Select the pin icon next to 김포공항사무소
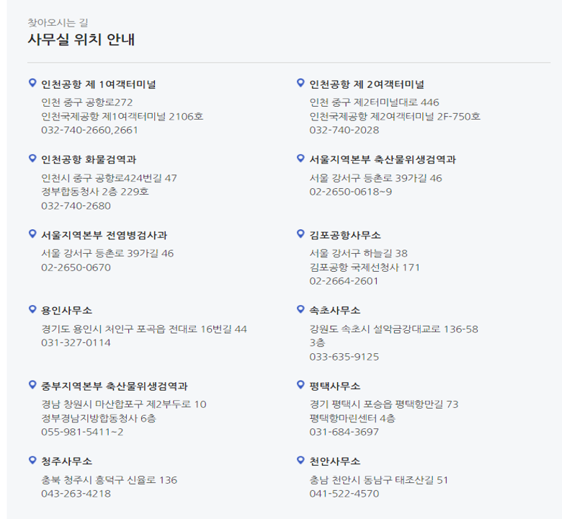562x519 pixels. (300, 234)
